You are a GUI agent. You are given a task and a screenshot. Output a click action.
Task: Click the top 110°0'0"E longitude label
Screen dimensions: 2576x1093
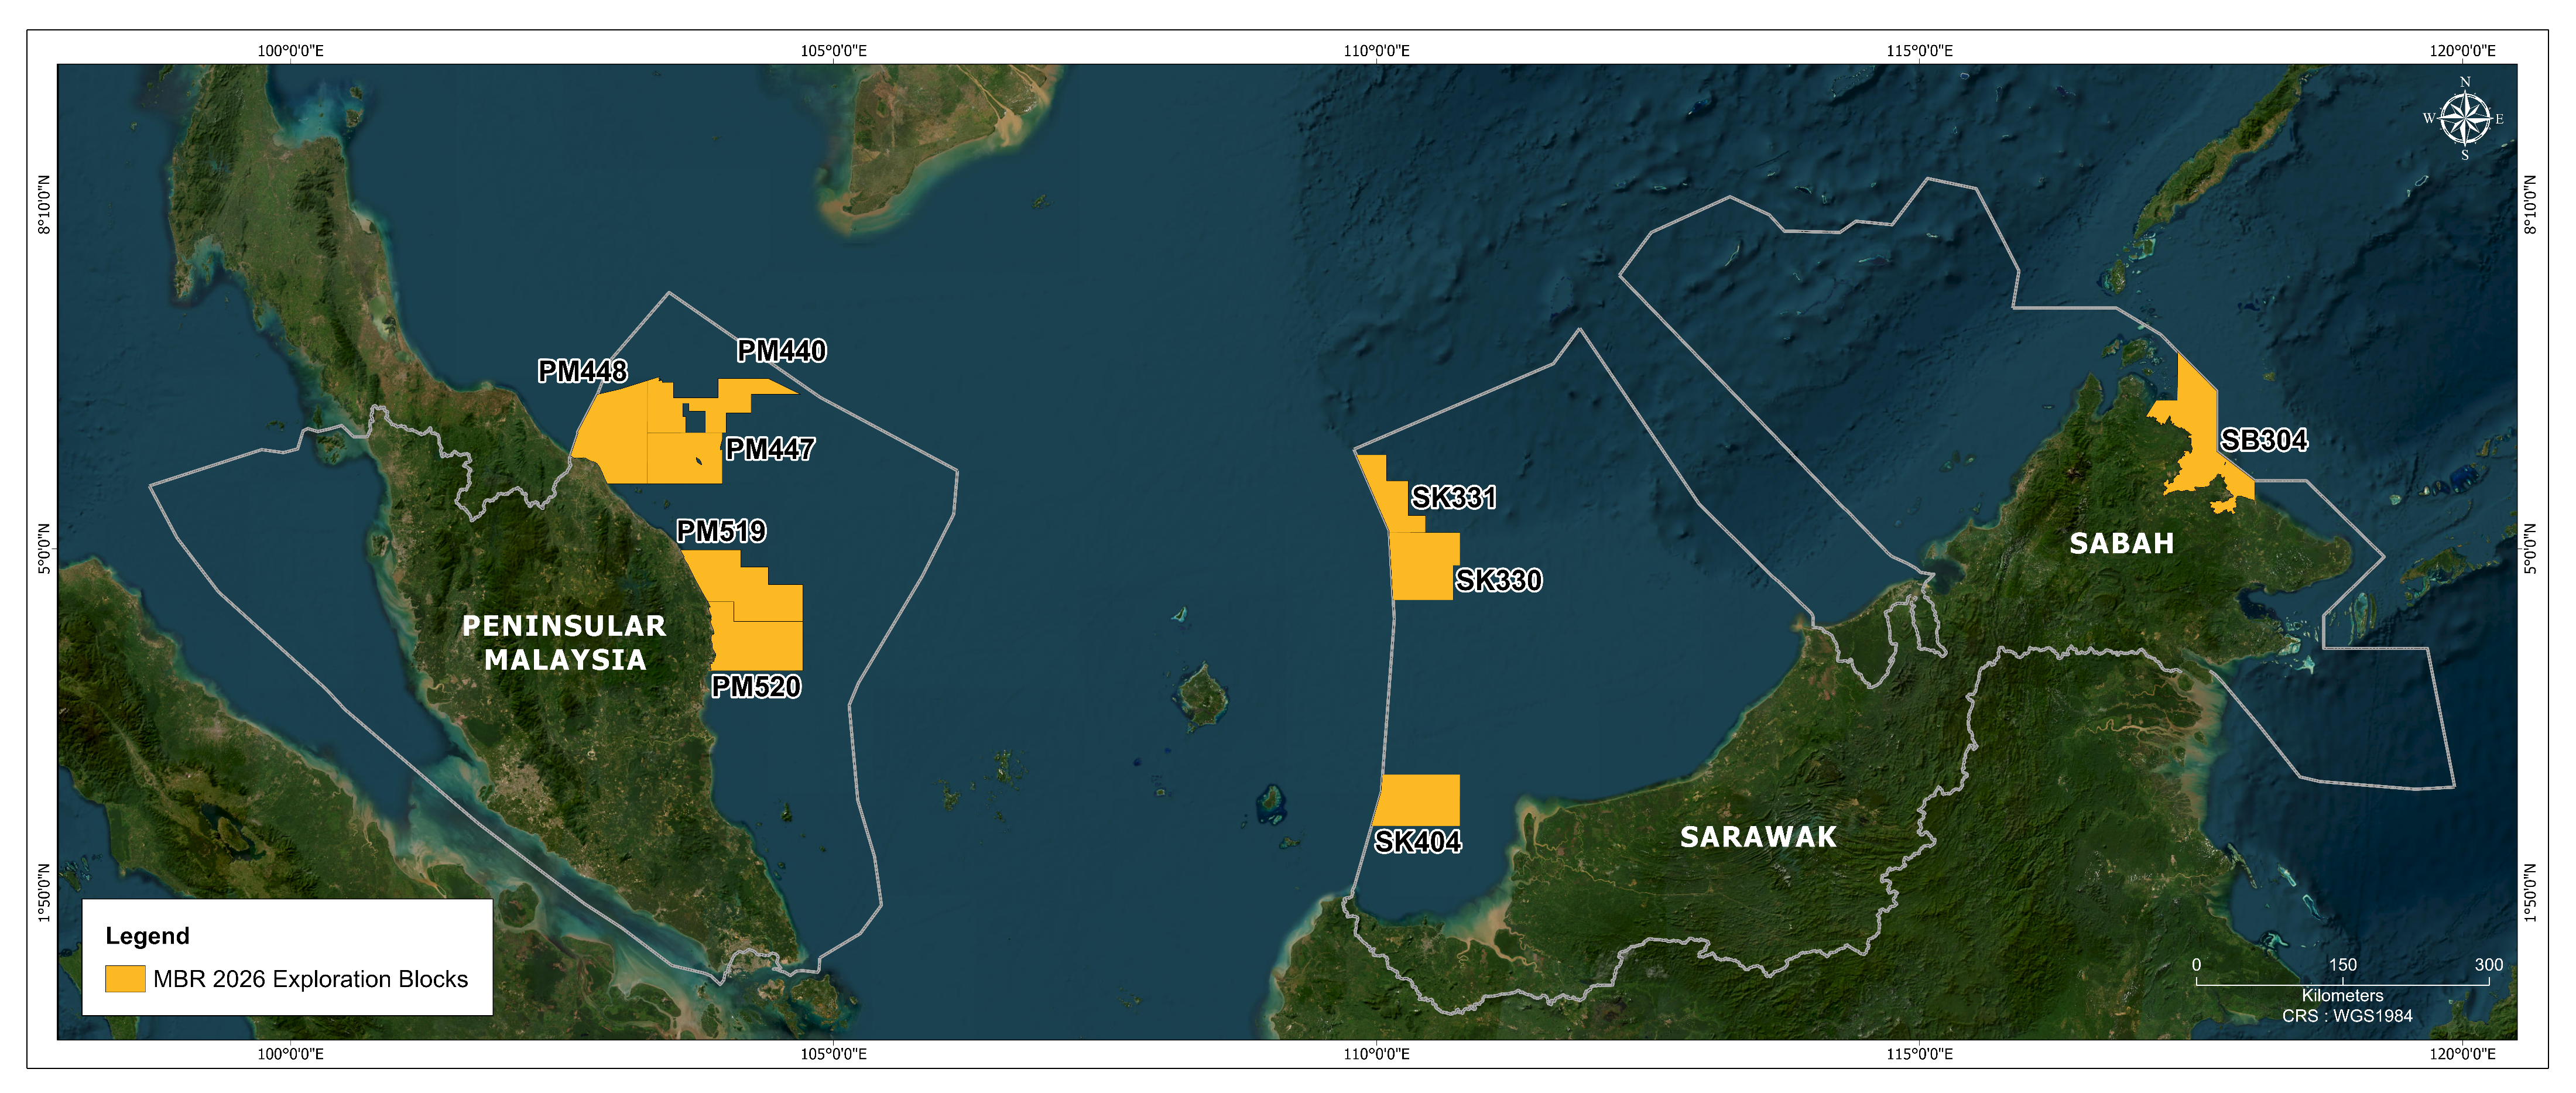(x=1376, y=51)
